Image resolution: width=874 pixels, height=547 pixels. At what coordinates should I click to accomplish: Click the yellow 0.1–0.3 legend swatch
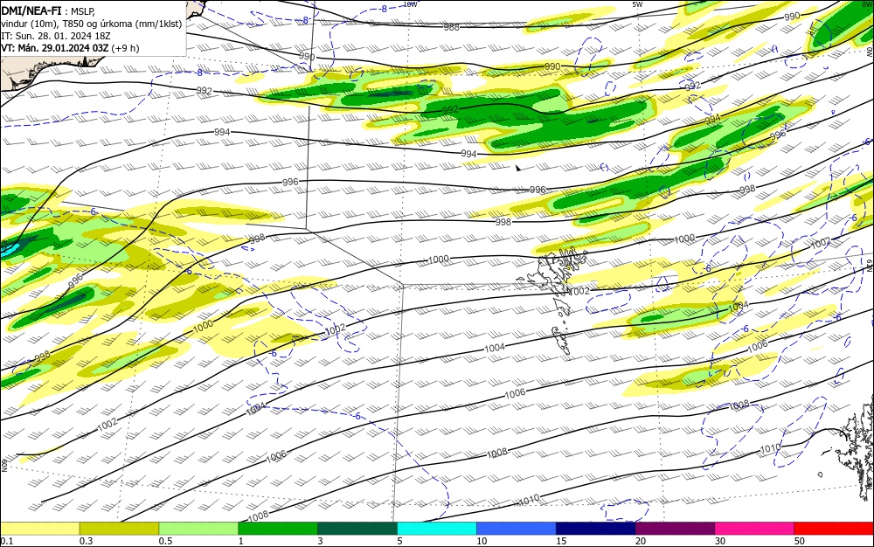(39, 529)
